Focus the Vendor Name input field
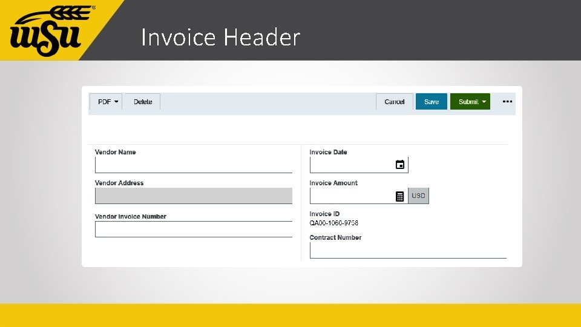 194,165
